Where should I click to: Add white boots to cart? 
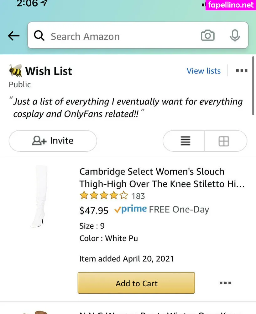click(x=136, y=283)
